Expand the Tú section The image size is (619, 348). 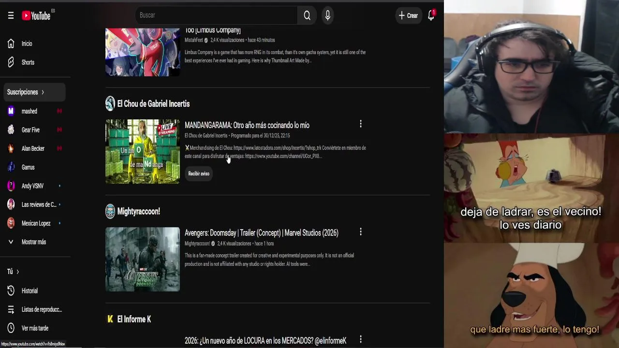[13, 272]
